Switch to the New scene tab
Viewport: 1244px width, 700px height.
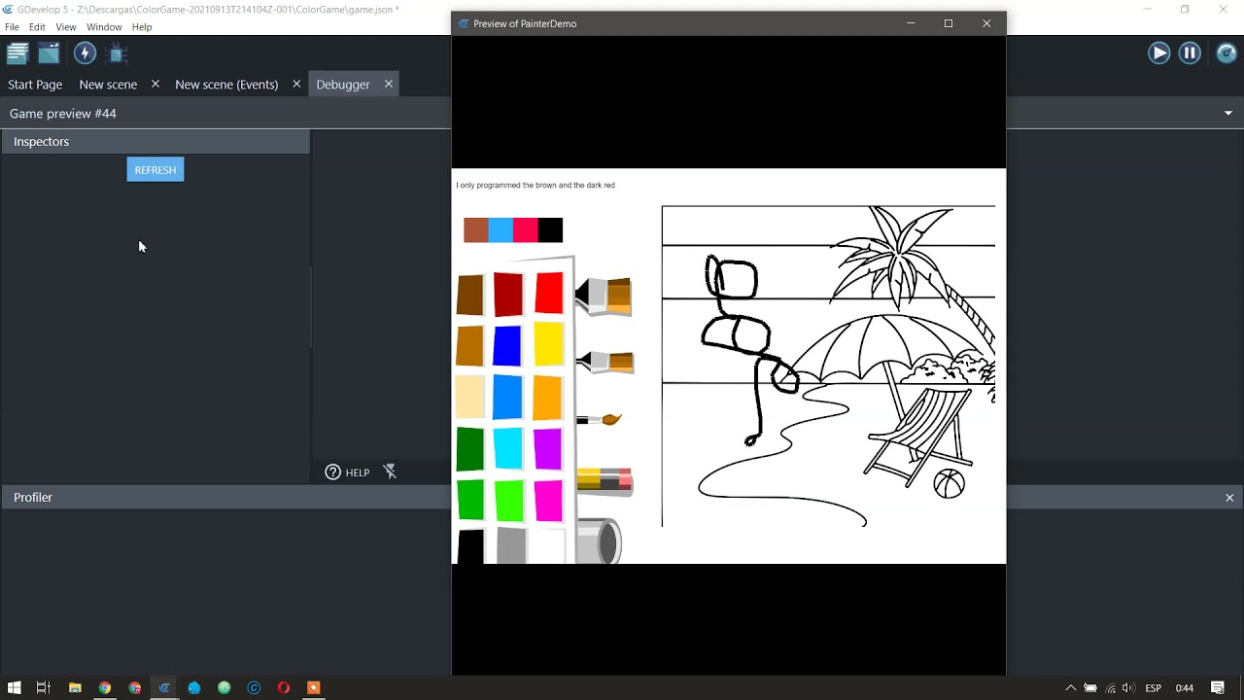[108, 85]
